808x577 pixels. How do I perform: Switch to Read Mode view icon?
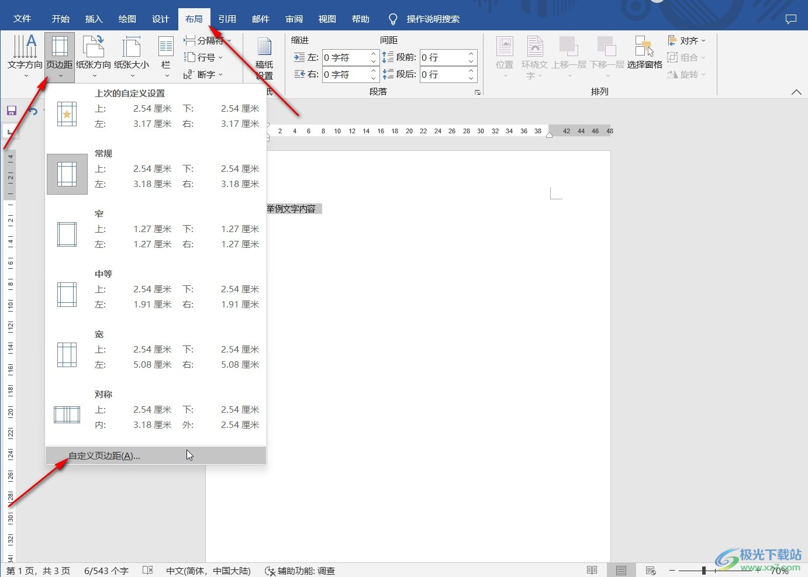click(x=592, y=570)
